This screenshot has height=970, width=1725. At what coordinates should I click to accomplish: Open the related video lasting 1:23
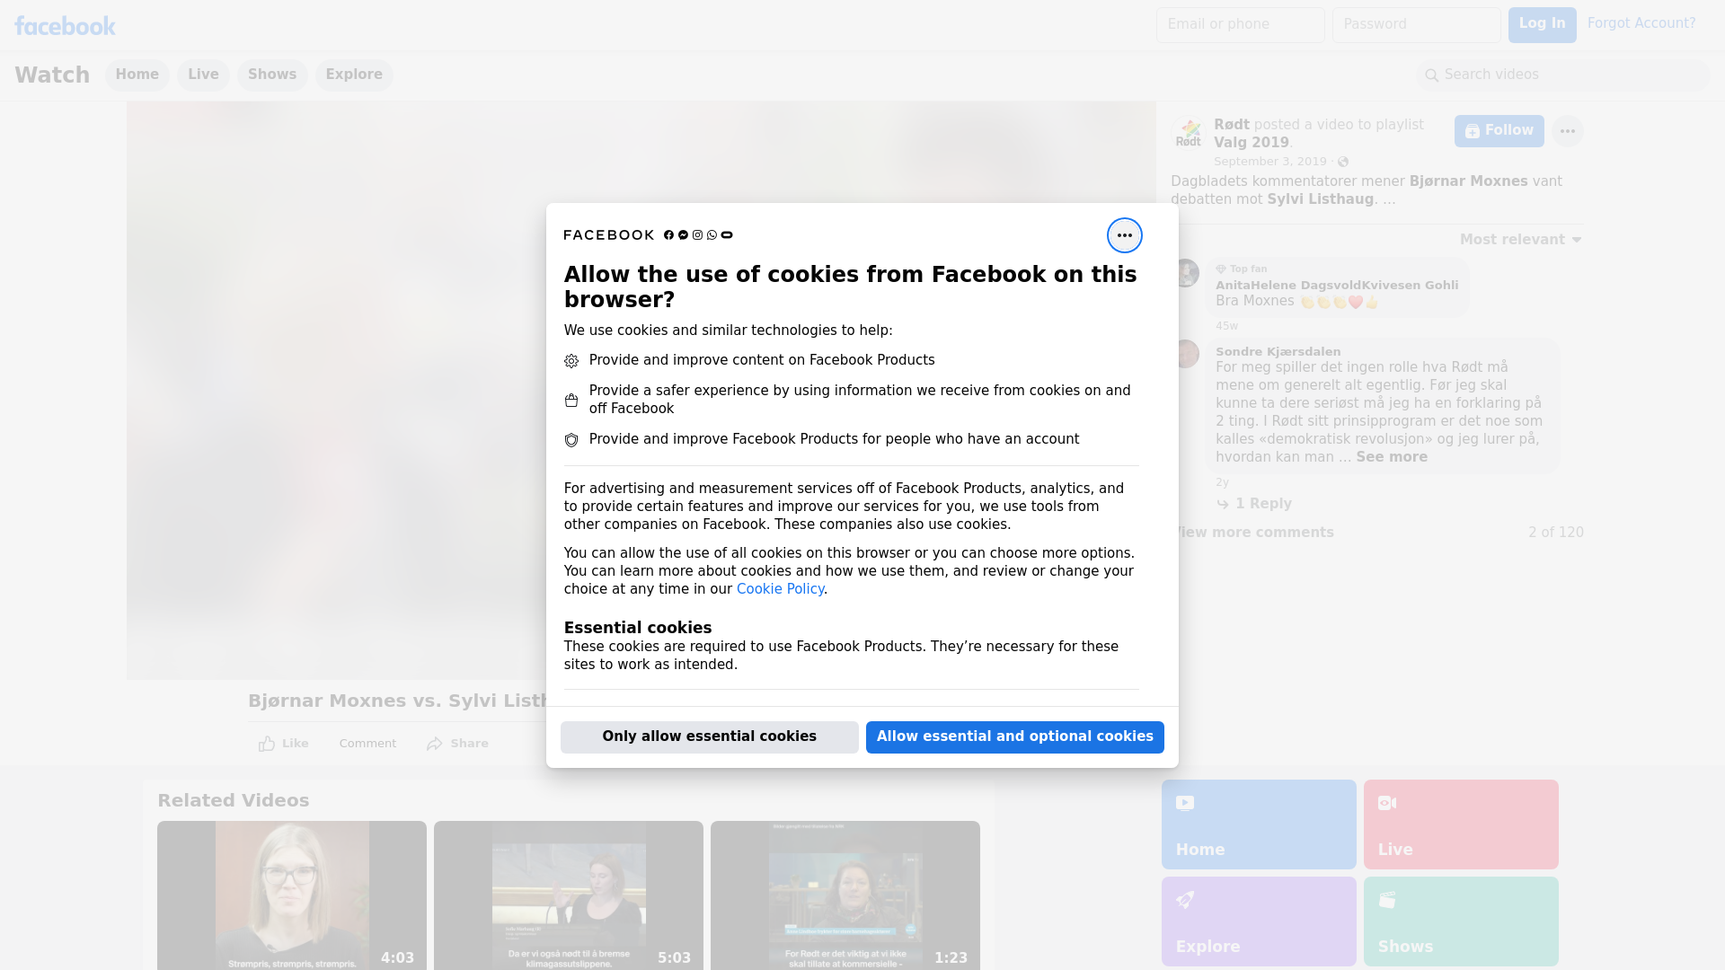845,895
